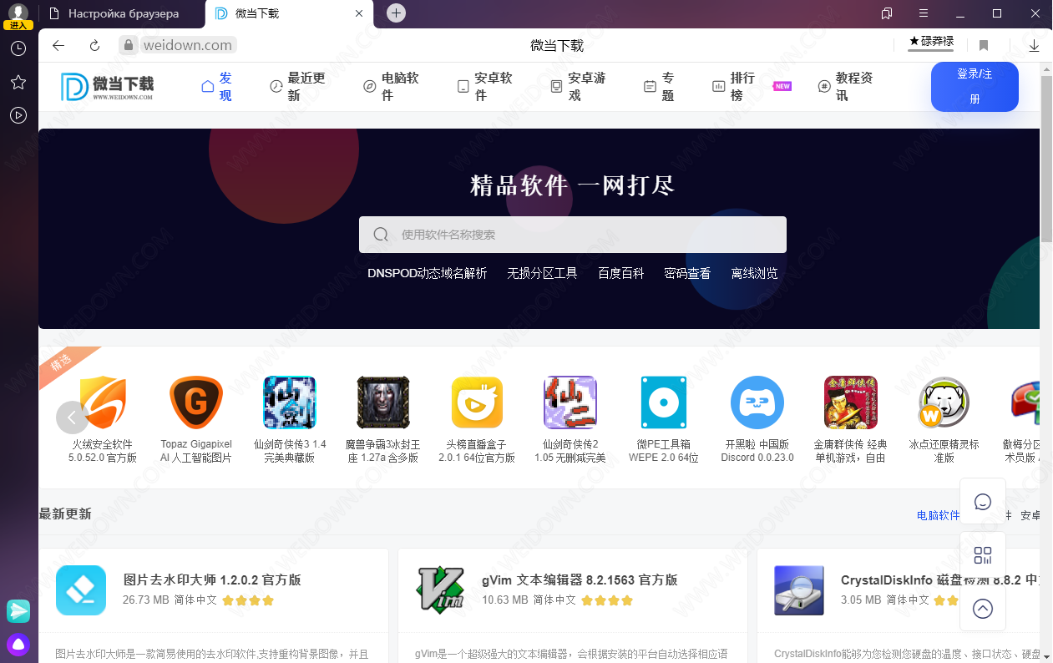Open the messenger paper-plane icon in sidebar
The width and height of the screenshot is (1053, 663).
(x=18, y=610)
